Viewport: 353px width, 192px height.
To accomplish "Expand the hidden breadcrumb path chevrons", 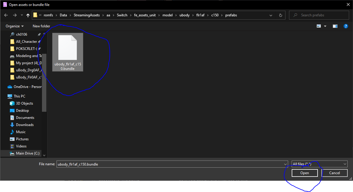I will tap(40, 15).
